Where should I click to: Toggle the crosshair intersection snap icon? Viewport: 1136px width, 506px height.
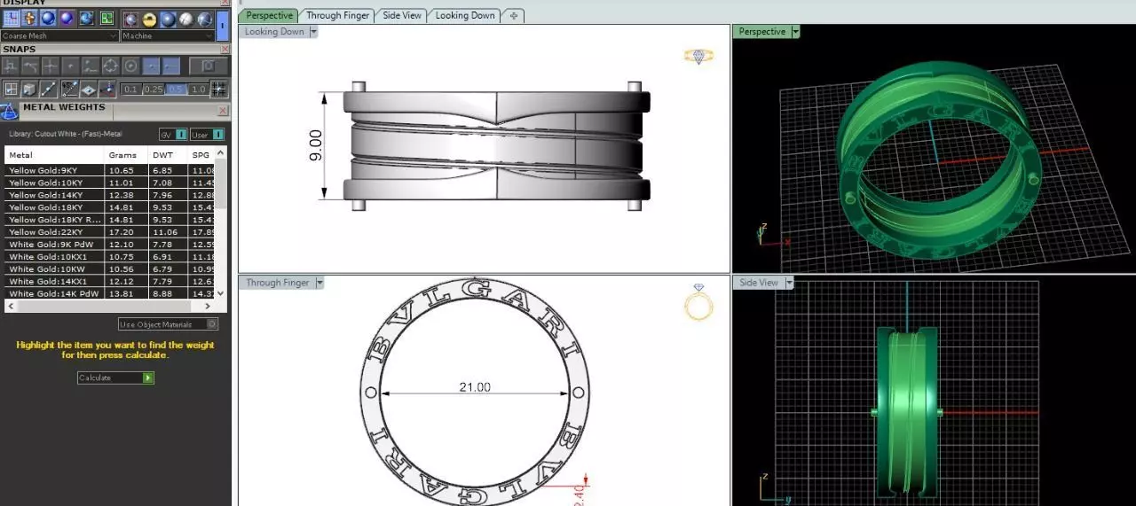(x=50, y=66)
